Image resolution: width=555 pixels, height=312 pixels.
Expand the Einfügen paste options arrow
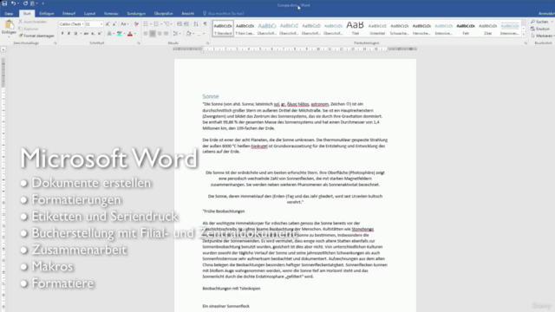[9, 36]
